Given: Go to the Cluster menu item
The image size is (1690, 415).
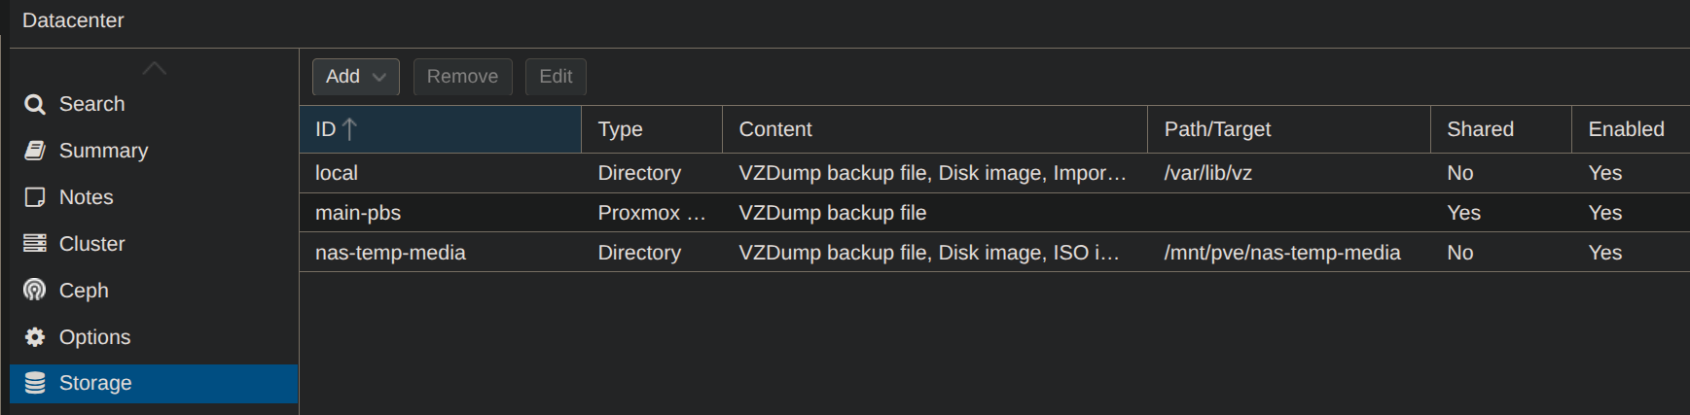Looking at the screenshot, I should click(x=91, y=244).
